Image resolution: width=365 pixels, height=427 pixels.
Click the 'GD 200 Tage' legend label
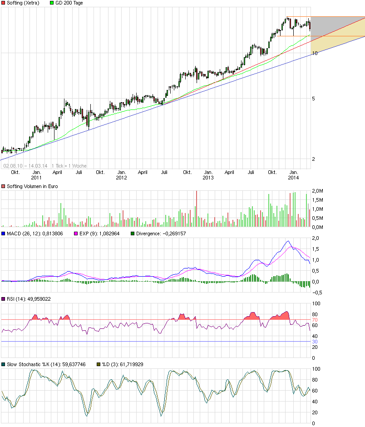69,3
